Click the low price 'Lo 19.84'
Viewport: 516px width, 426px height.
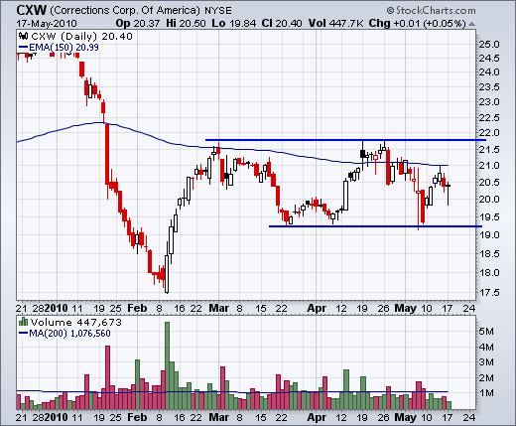click(233, 24)
